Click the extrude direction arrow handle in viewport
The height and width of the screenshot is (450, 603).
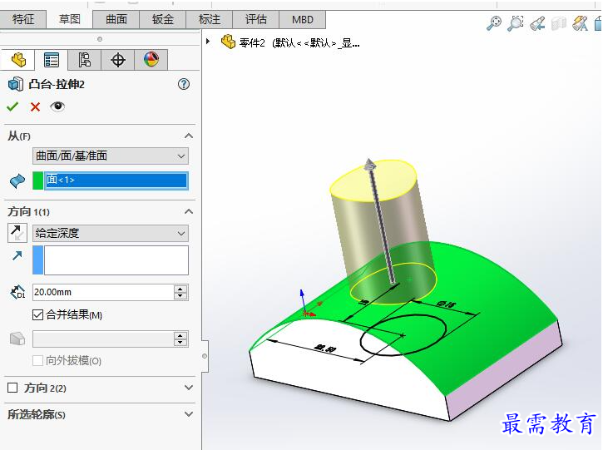coord(369,164)
